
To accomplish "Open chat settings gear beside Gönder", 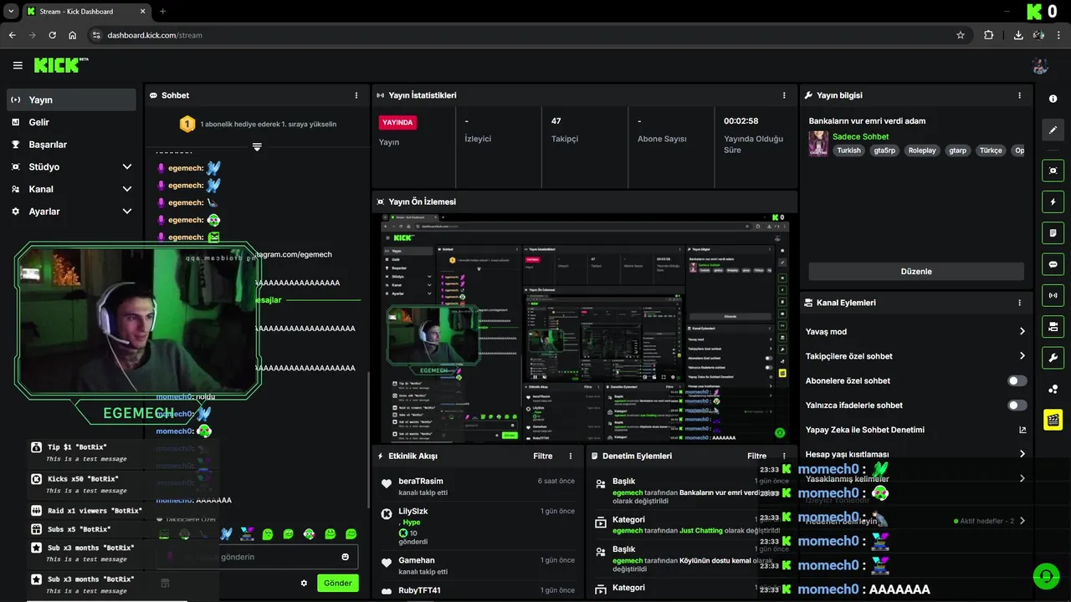I will (304, 583).
